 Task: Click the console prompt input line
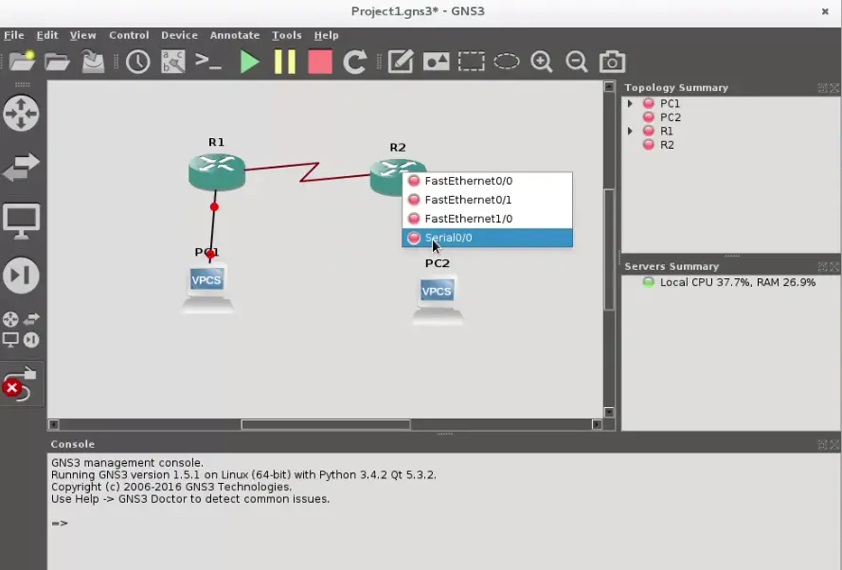442,524
